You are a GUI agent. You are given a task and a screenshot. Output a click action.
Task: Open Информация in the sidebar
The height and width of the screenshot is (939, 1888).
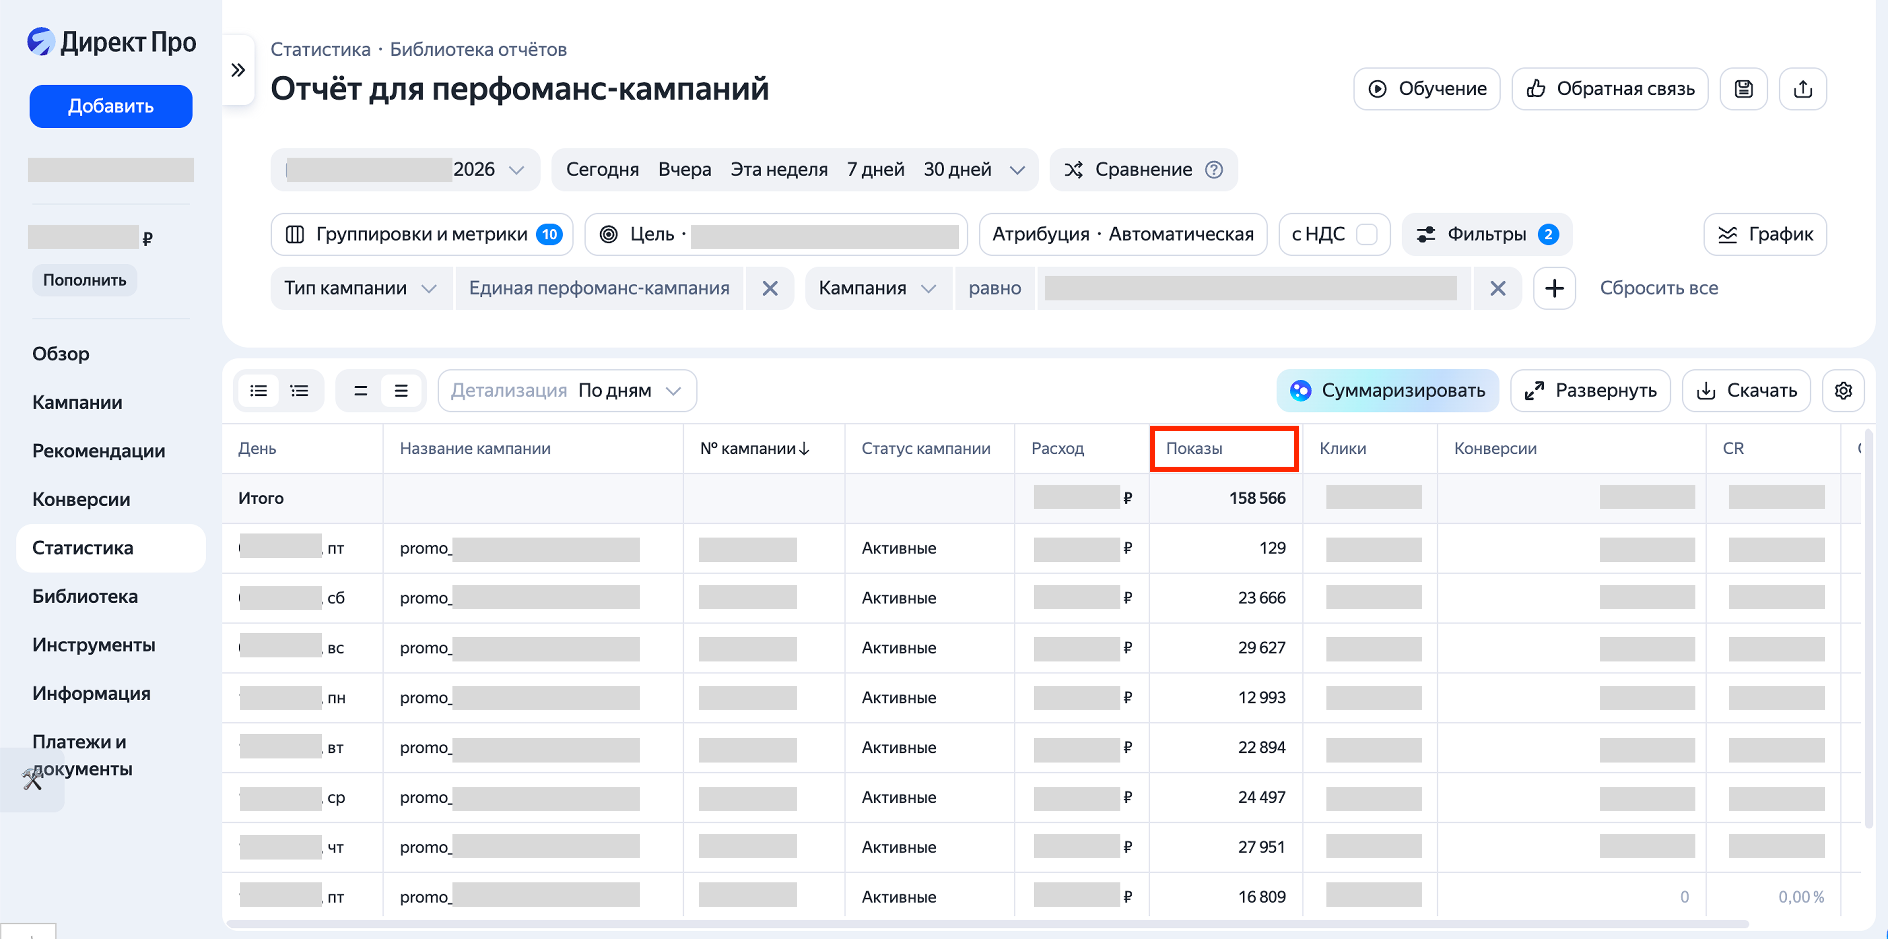91,693
